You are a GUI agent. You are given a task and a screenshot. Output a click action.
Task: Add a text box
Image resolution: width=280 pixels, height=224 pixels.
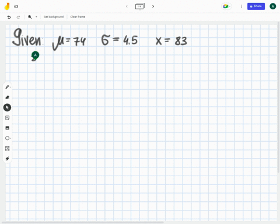click(8, 149)
